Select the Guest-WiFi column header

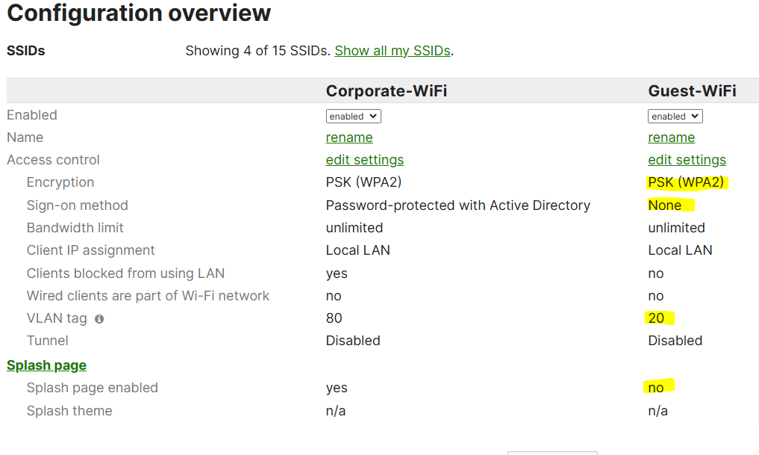click(692, 90)
